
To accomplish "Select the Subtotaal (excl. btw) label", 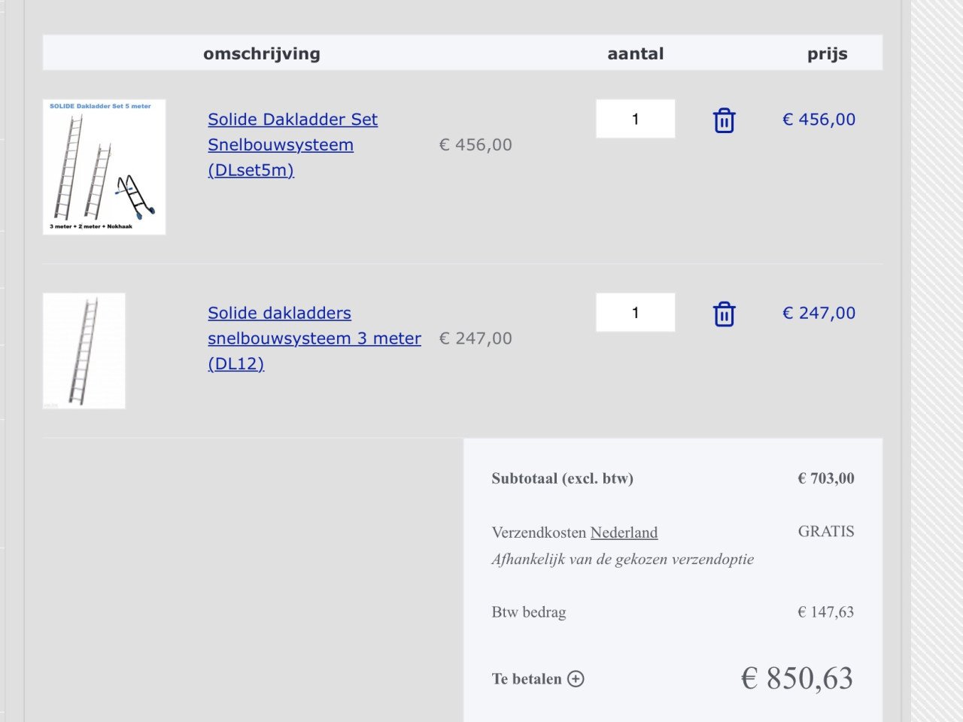I will (x=563, y=478).
